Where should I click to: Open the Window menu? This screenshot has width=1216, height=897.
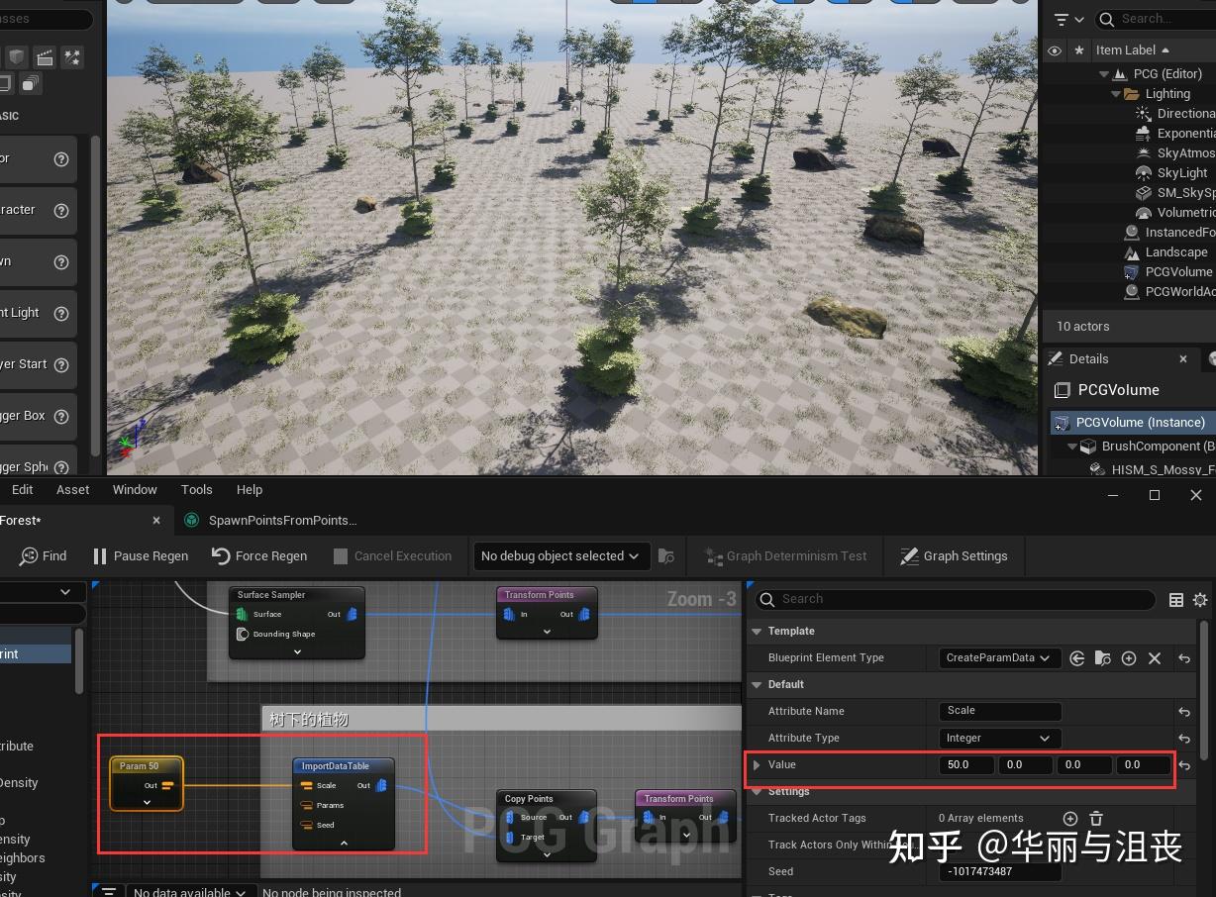click(x=135, y=489)
